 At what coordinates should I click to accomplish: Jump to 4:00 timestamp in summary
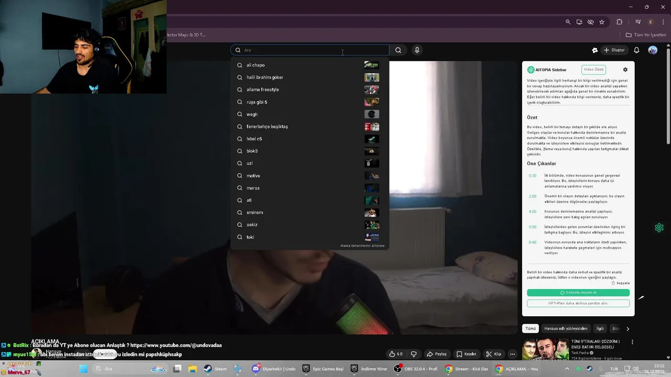(533, 212)
